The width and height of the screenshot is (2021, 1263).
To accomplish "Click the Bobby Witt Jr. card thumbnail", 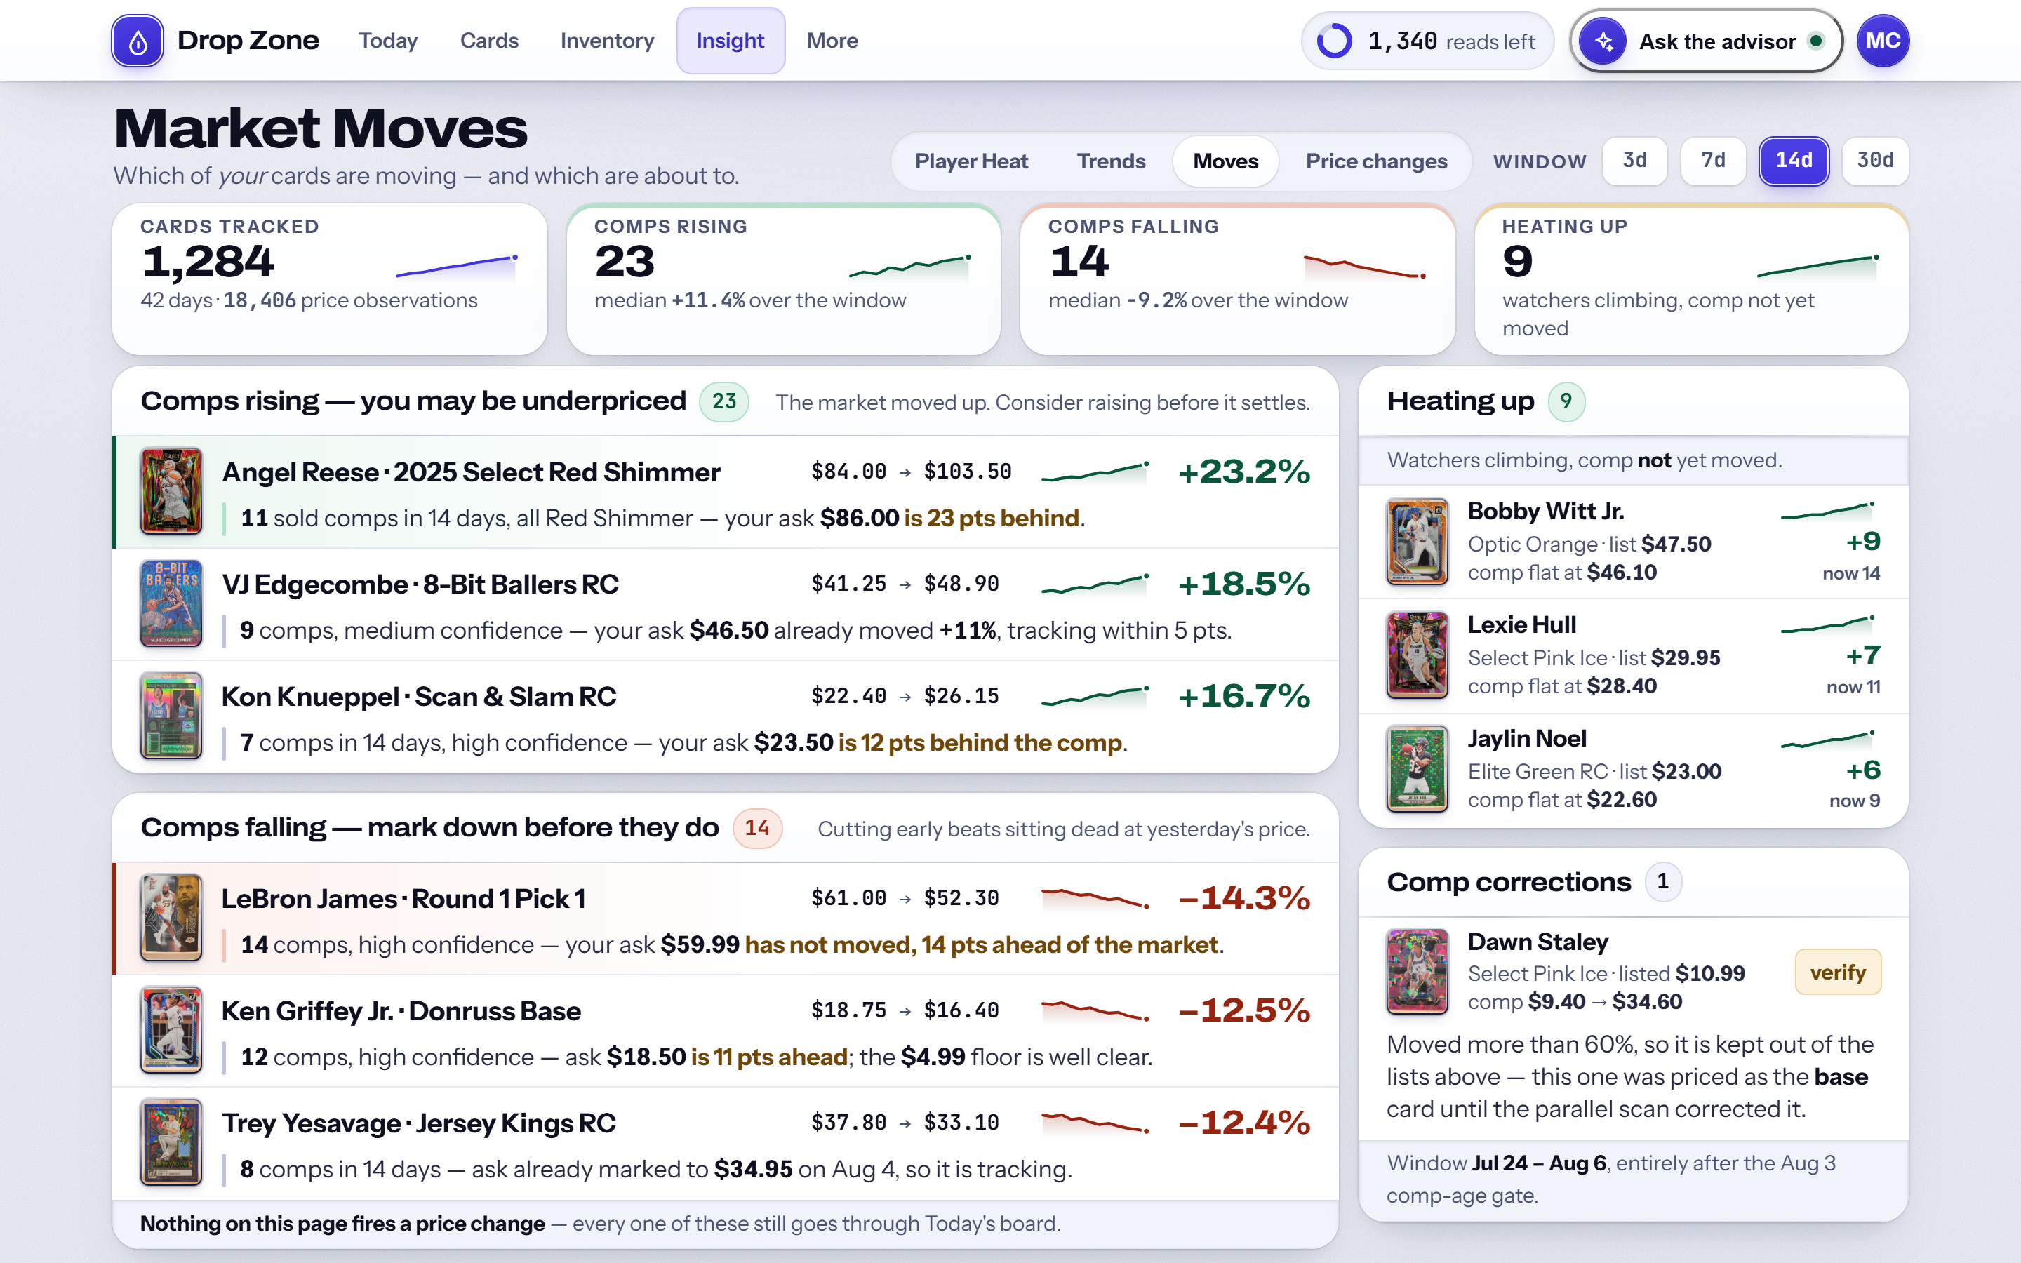I will (1418, 541).
